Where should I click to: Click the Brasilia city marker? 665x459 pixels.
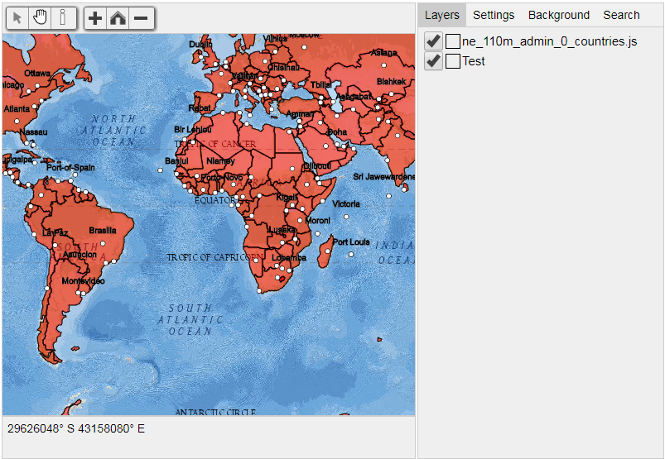point(103,243)
